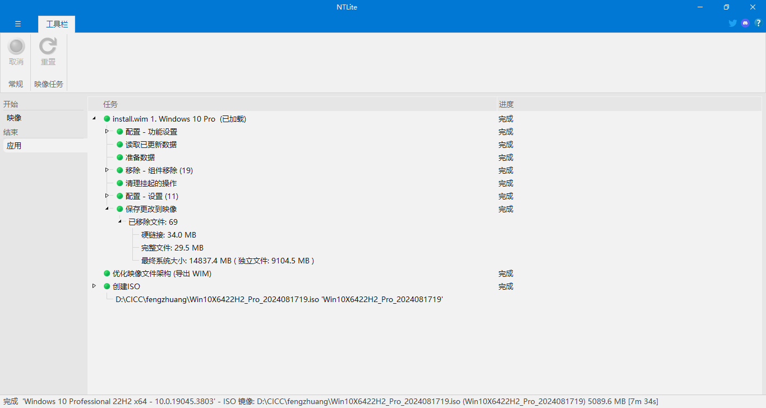Click 完成 progress cell for install.wim row
This screenshot has height=408, width=766.
coord(506,119)
